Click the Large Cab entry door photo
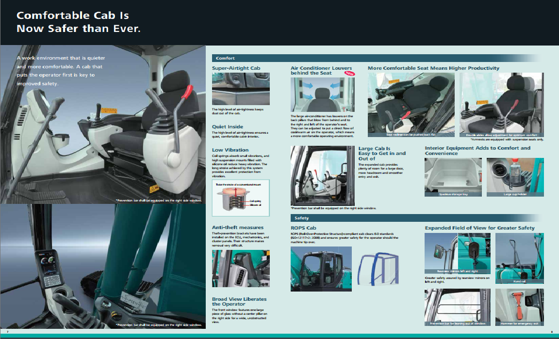Screen dimensions: 559x339 click(322, 175)
